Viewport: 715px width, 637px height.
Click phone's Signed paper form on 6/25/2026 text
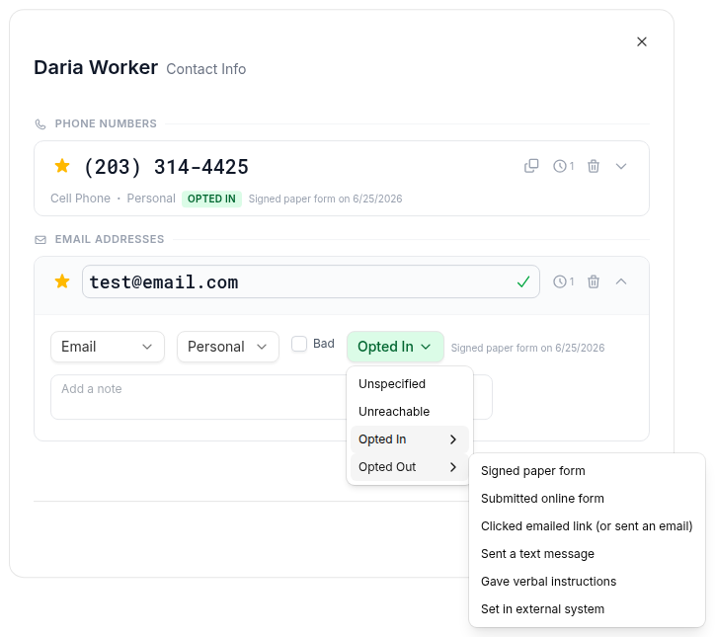(x=325, y=199)
